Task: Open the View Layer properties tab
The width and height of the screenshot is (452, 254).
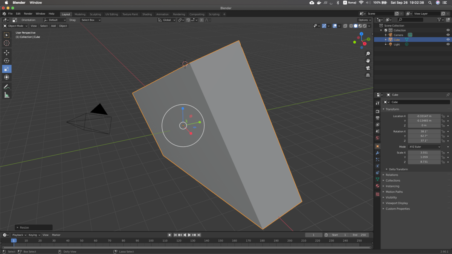Action: click(377, 125)
